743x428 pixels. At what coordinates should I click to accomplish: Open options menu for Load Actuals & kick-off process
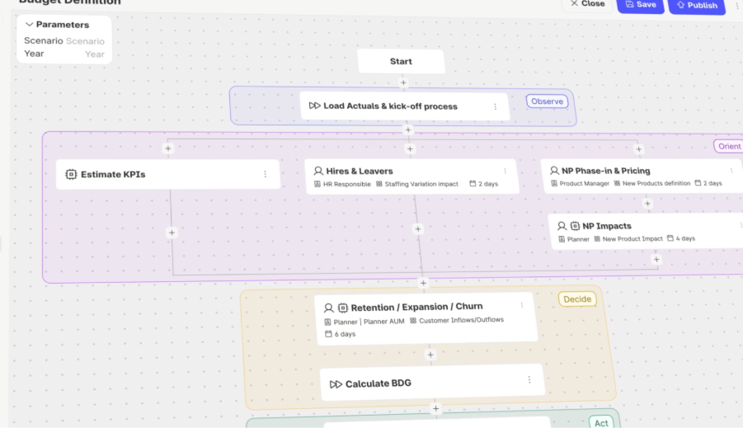[x=495, y=106]
